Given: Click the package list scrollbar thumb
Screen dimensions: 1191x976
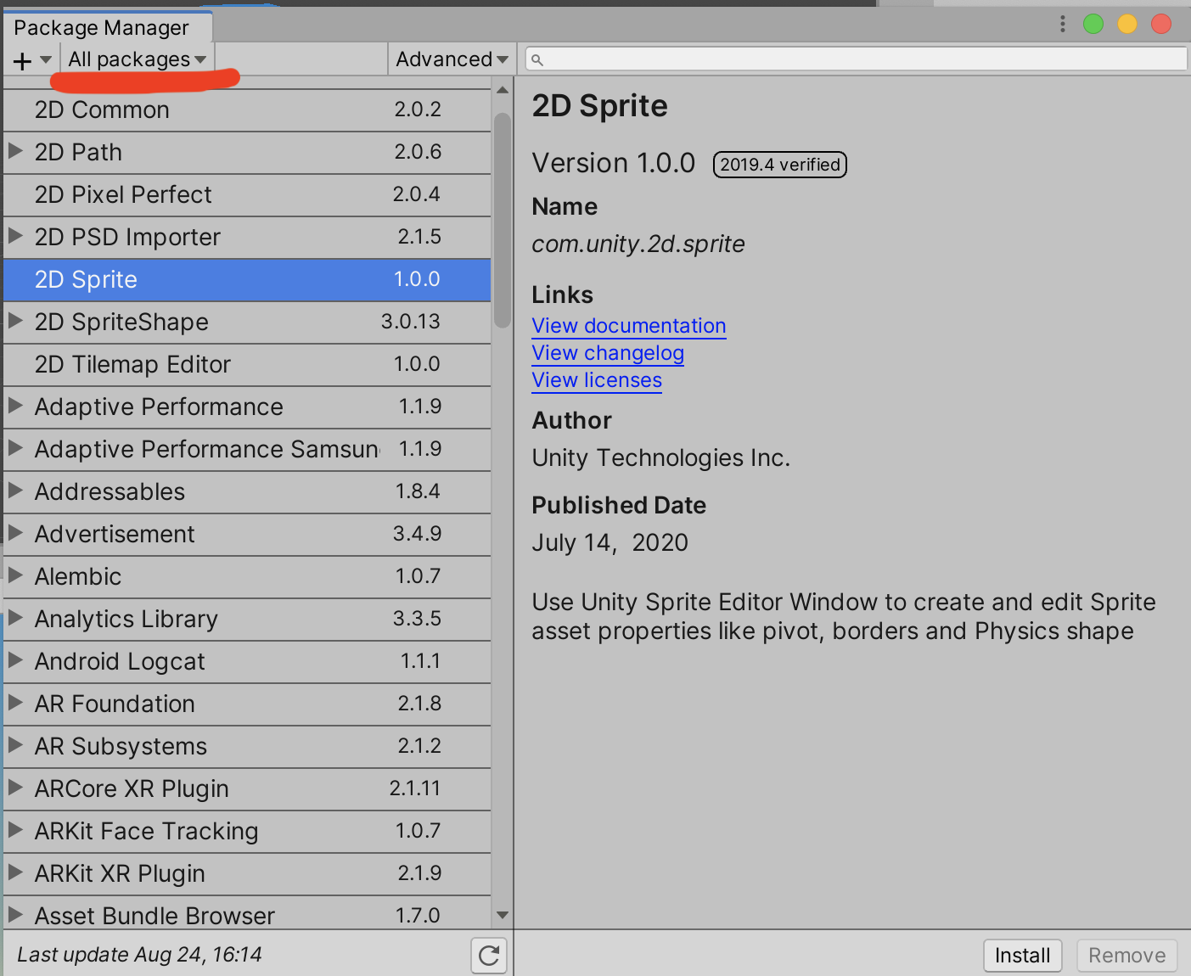Looking at the screenshot, I should click(503, 221).
